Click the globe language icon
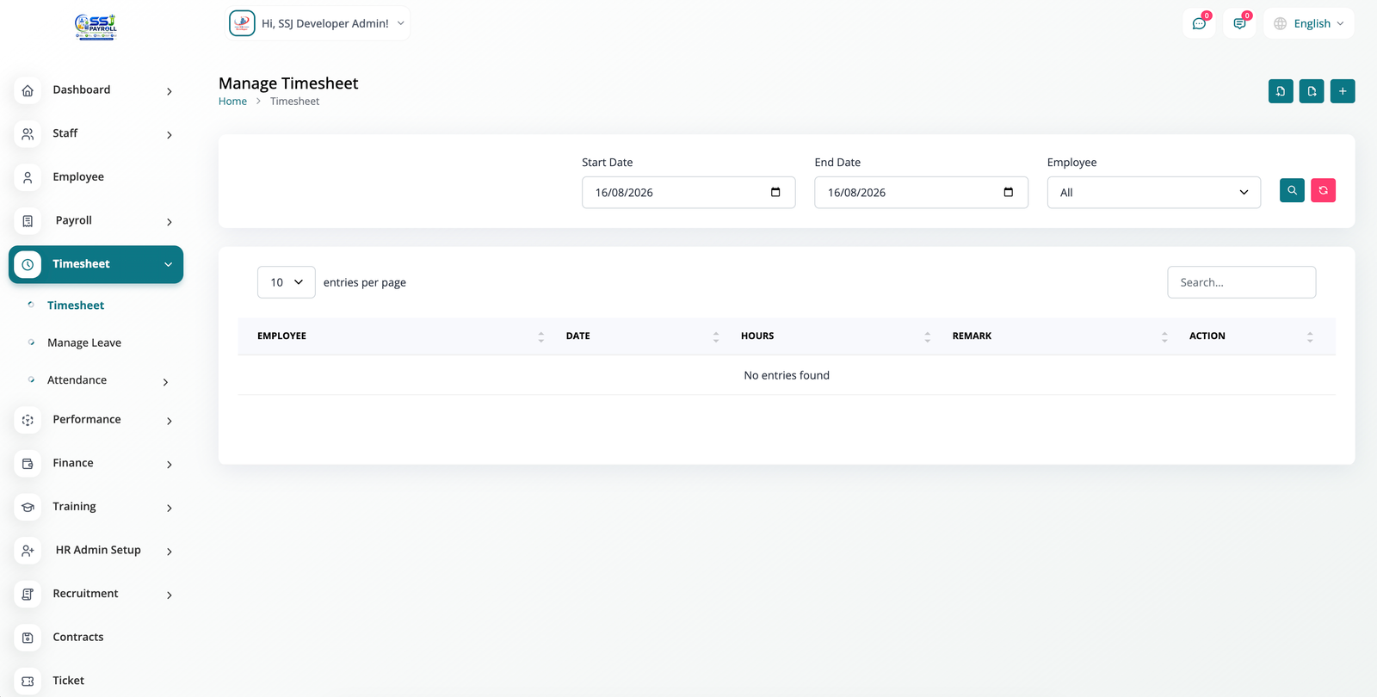The image size is (1377, 697). pos(1280,23)
